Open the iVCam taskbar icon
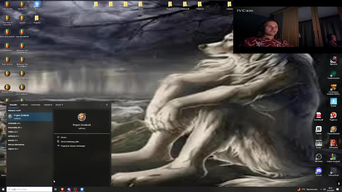The image size is (342, 192). click(x=82, y=189)
